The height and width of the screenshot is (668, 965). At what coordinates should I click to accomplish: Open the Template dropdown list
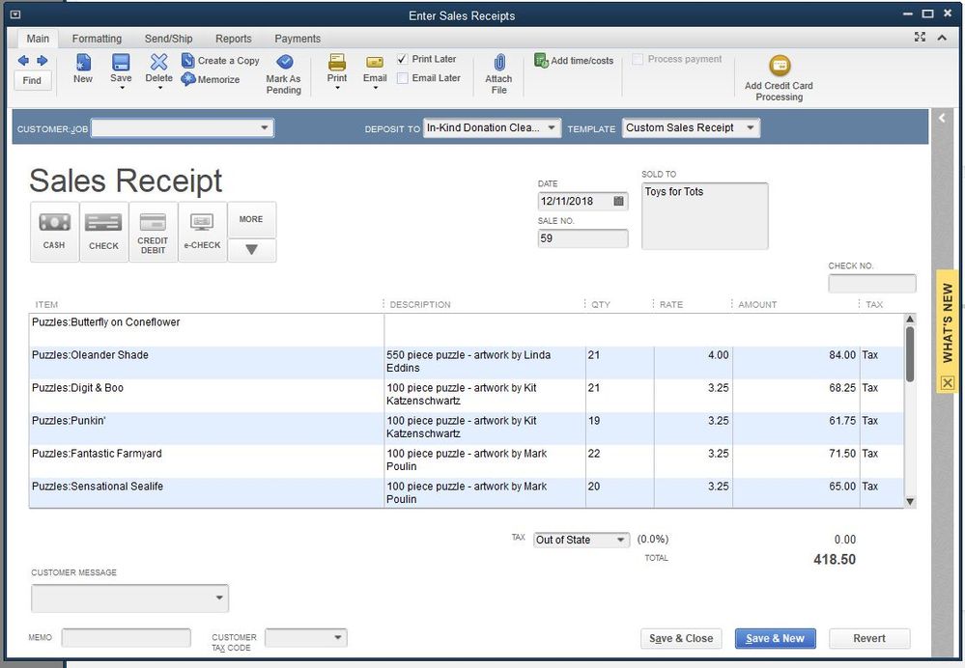click(x=750, y=127)
